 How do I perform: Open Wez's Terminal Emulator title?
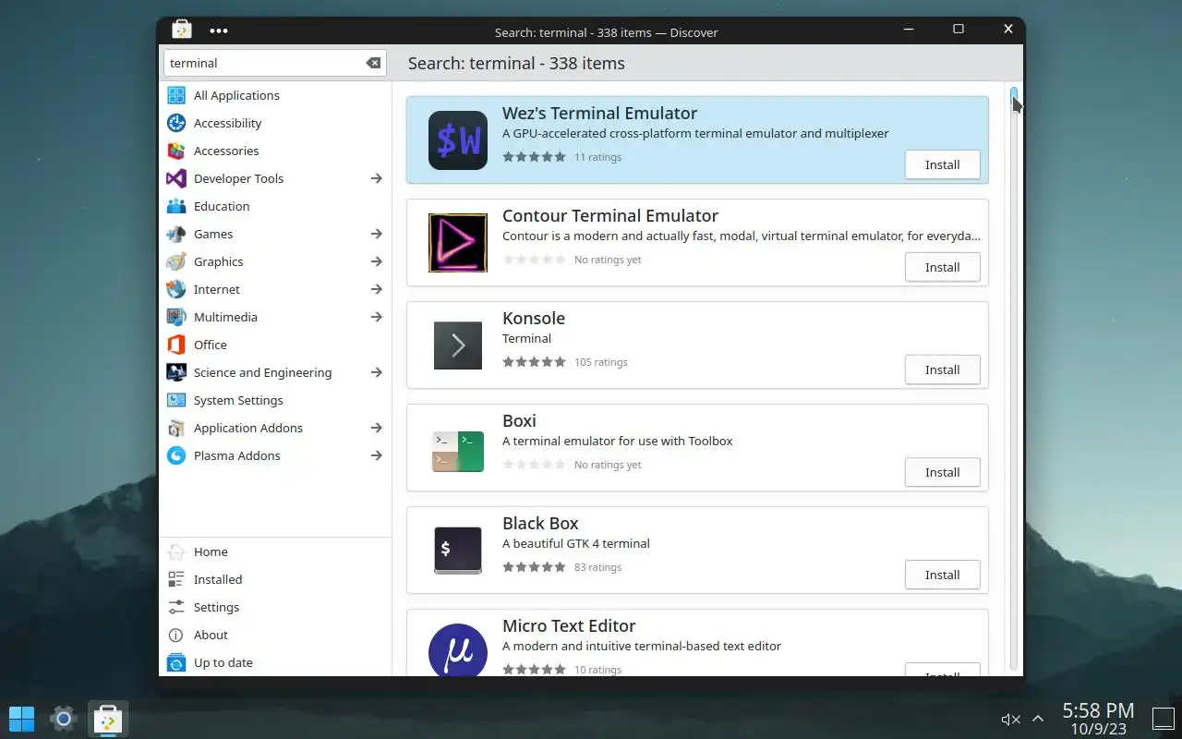pyautogui.click(x=599, y=113)
